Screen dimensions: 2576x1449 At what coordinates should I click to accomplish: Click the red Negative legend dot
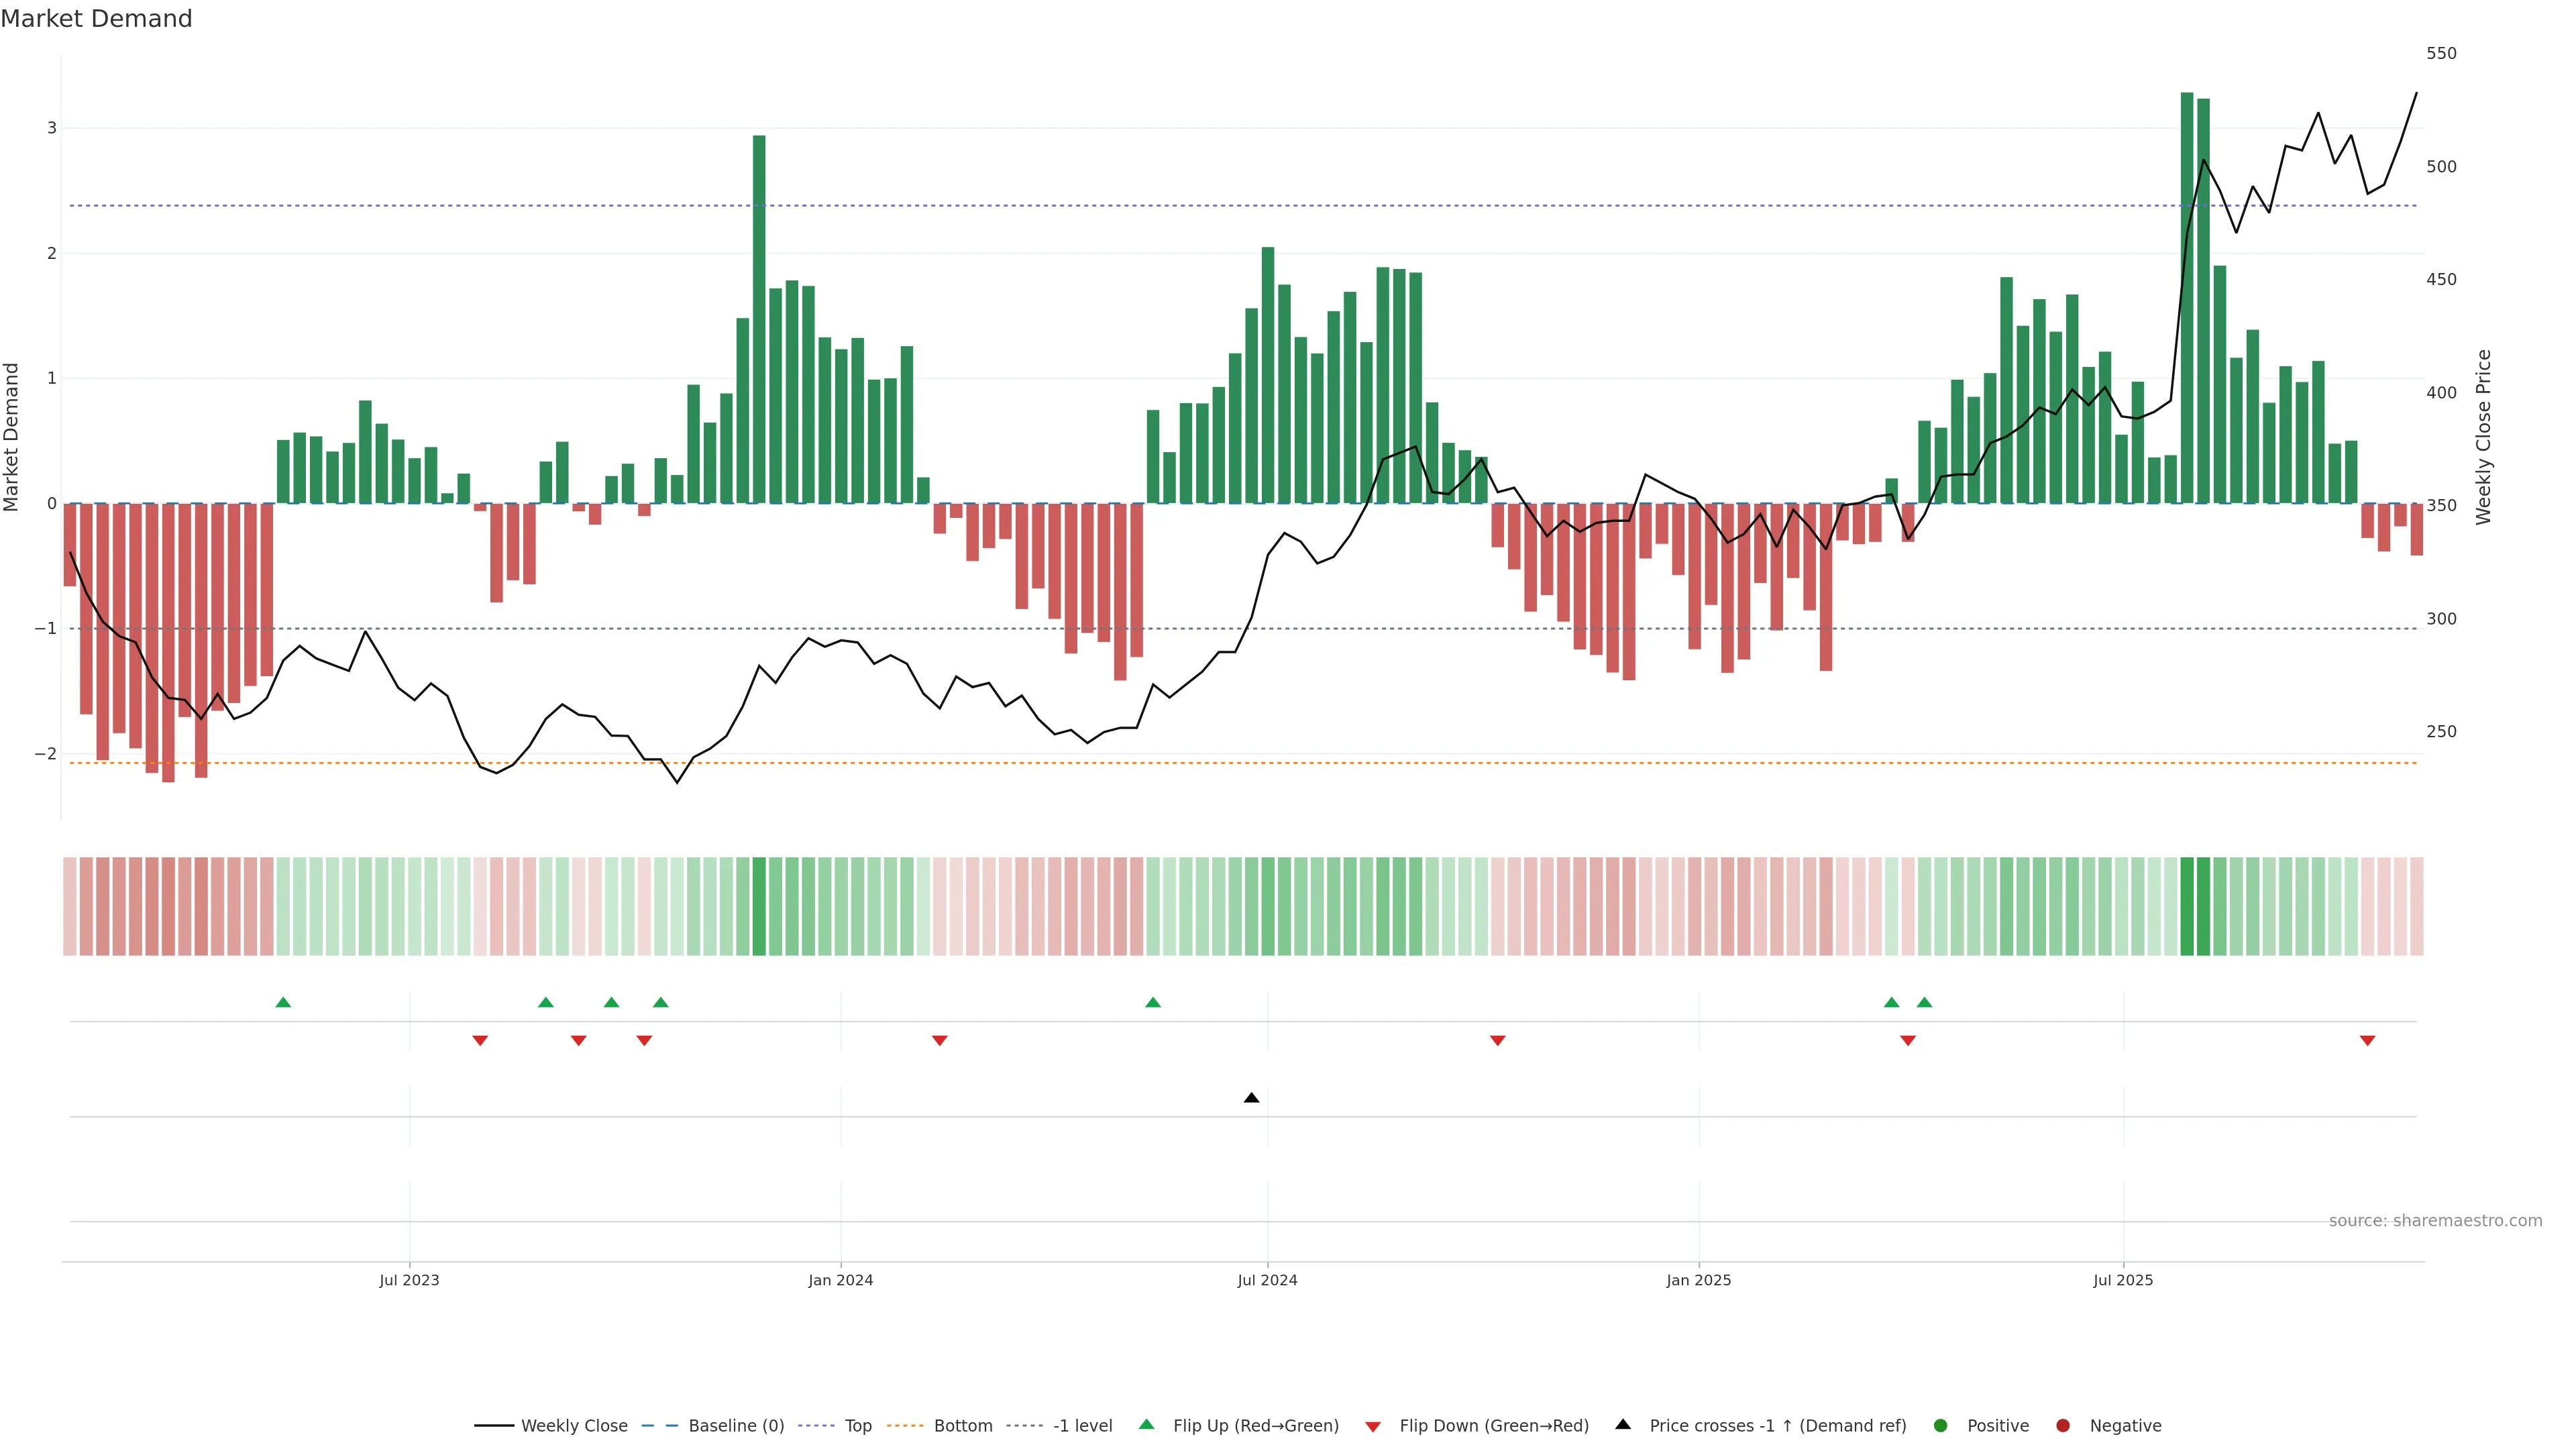2063,1426
